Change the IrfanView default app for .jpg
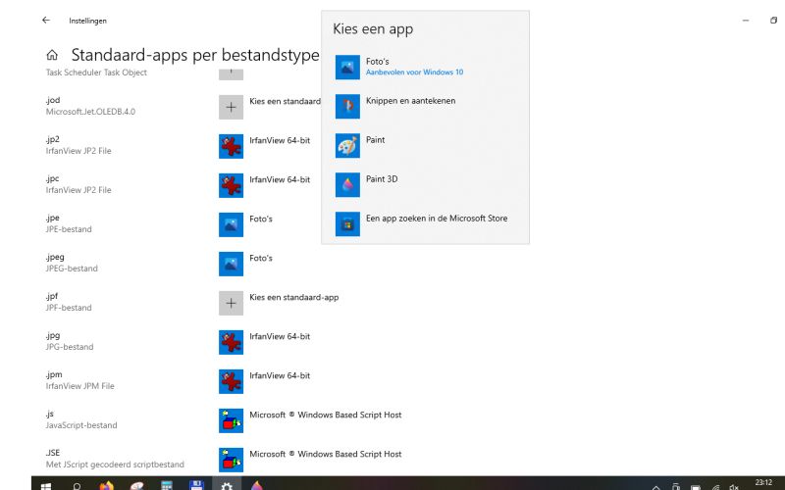 click(265, 342)
